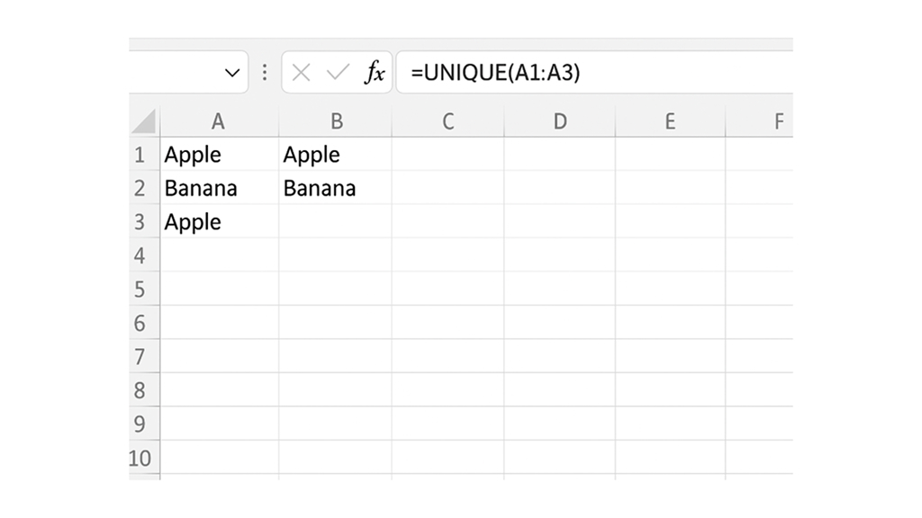Viewport: 922px width, 518px height.
Task: Select cell A3 containing Apple
Action: pyautogui.click(x=217, y=222)
